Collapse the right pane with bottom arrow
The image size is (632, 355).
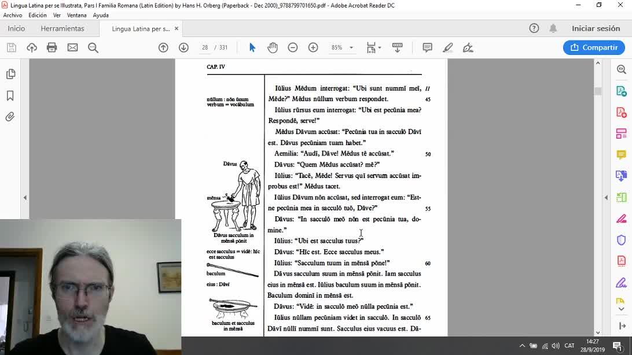(622, 326)
